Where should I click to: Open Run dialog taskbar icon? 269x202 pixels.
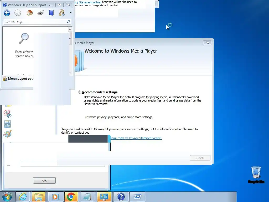point(137,197)
